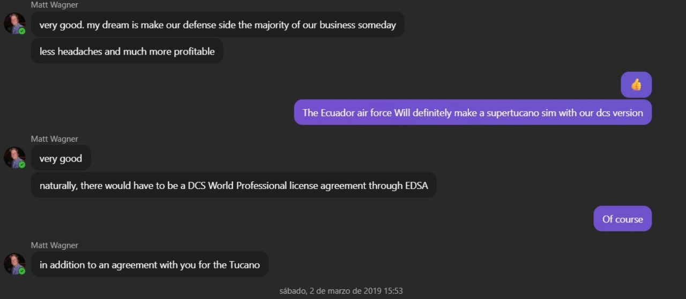Click the short 'very good' message bubble
Screen dimensions: 686x299
pos(61,158)
